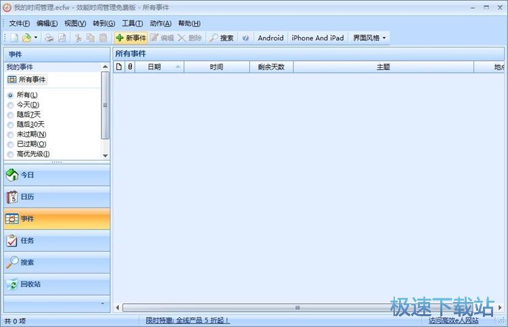The image size is (508, 327).
Task: Click the 搜索 search toolbar button
Action: [221, 38]
